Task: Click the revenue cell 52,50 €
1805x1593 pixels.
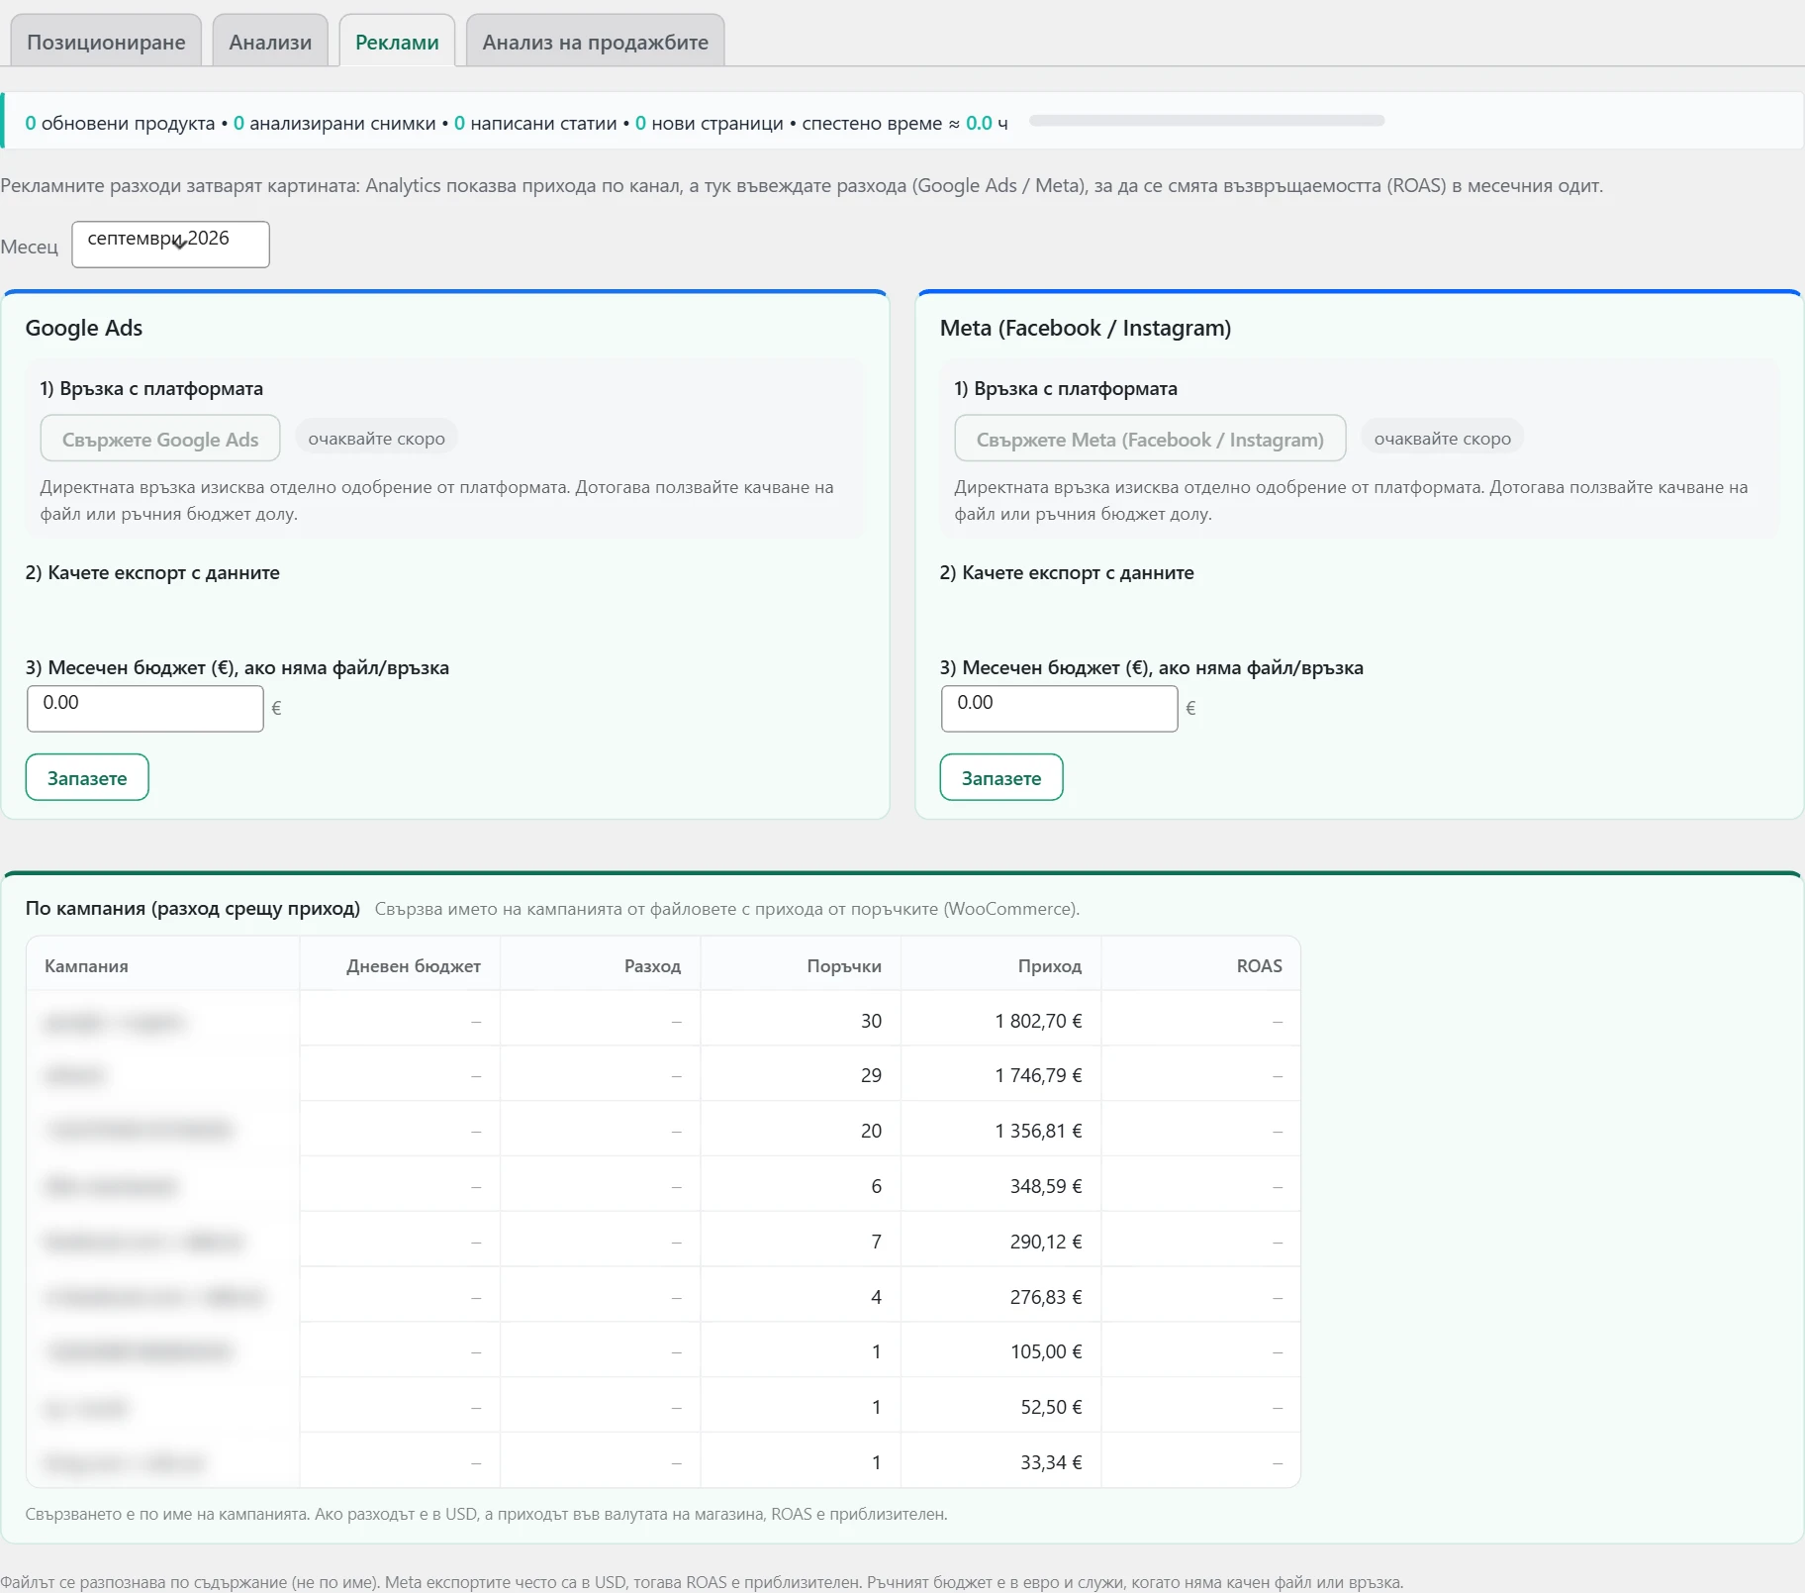Action: 1000,1407
